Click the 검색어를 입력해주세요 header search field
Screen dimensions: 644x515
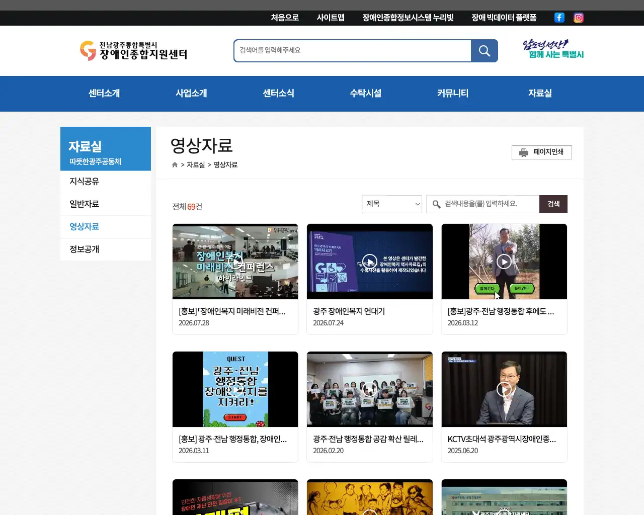tap(353, 51)
